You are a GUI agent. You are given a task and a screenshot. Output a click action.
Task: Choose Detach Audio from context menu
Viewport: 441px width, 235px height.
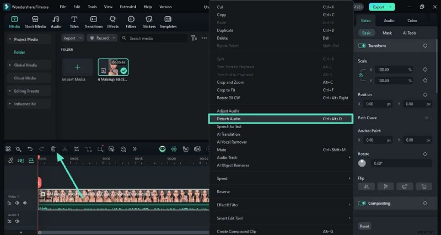point(280,119)
